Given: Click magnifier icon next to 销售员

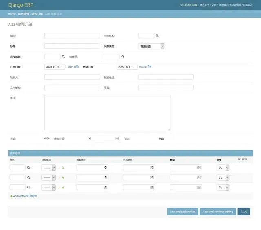Looking at the screenshot, I should pos(122,57).
